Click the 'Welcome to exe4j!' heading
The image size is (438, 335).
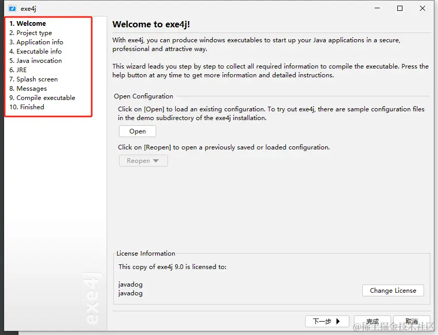click(x=151, y=24)
